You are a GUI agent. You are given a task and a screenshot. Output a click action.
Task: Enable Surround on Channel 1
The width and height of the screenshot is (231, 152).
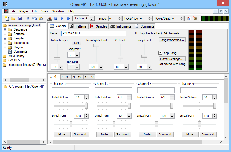point(80,134)
